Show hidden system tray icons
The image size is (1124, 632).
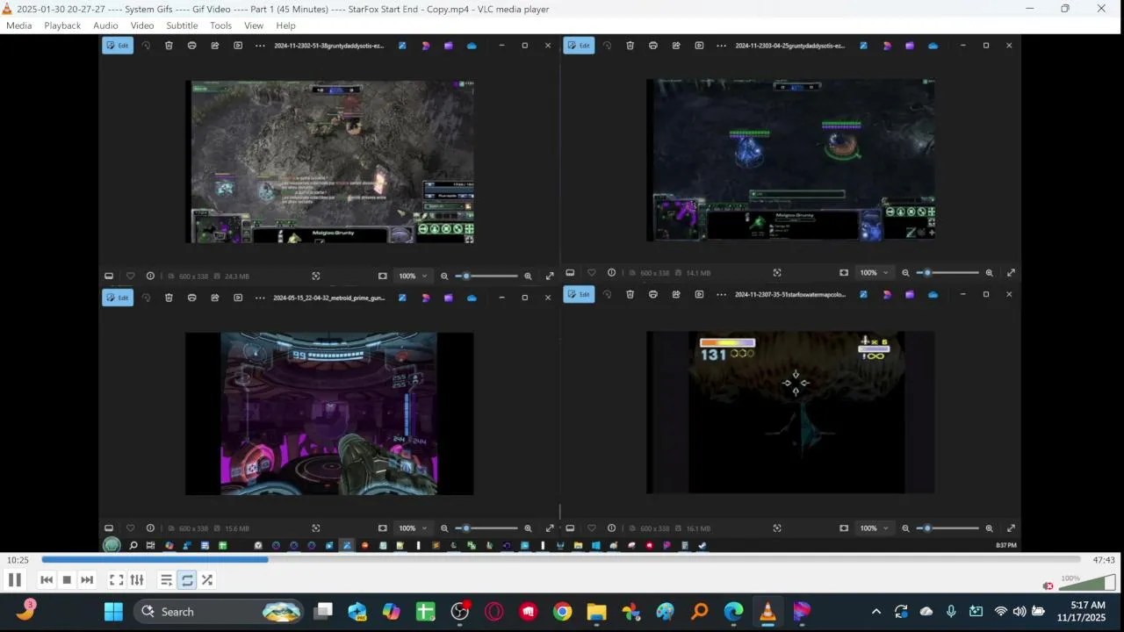875,612
